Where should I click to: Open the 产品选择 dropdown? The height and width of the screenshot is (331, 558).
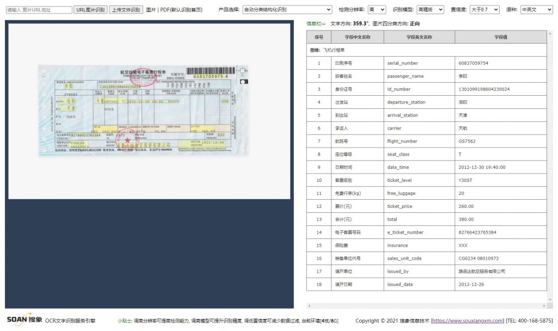[287, 10]
